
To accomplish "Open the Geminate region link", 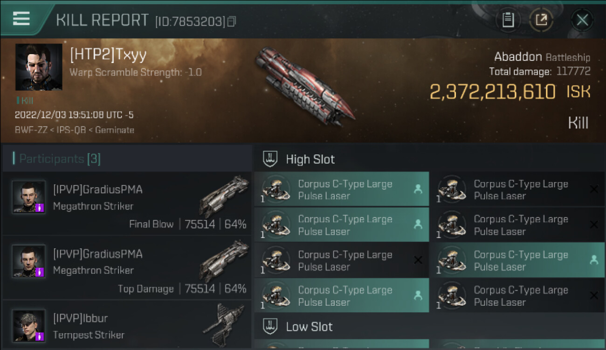I will point(114,130).
